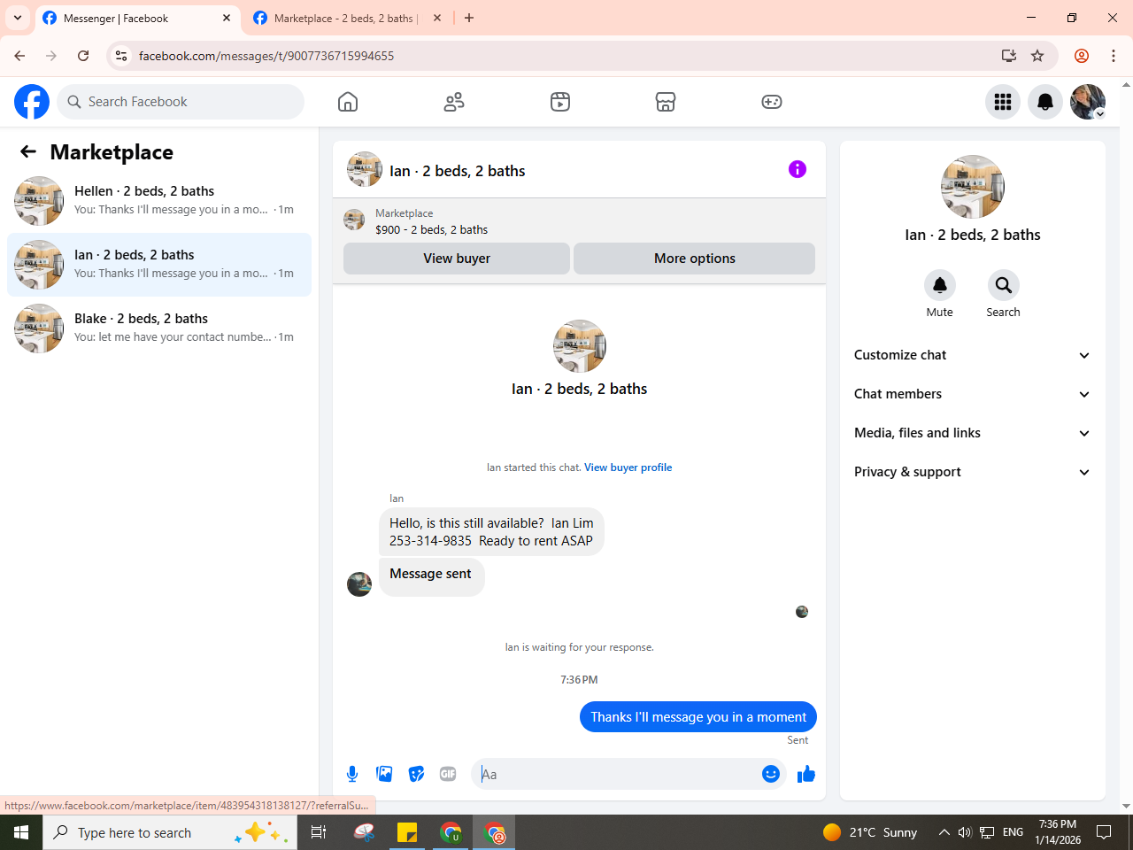Image resolution: width=1133 pixels, height=850 pixels.
Task: Bookmark this page with star icon
Action: [x=1037, y=56]
